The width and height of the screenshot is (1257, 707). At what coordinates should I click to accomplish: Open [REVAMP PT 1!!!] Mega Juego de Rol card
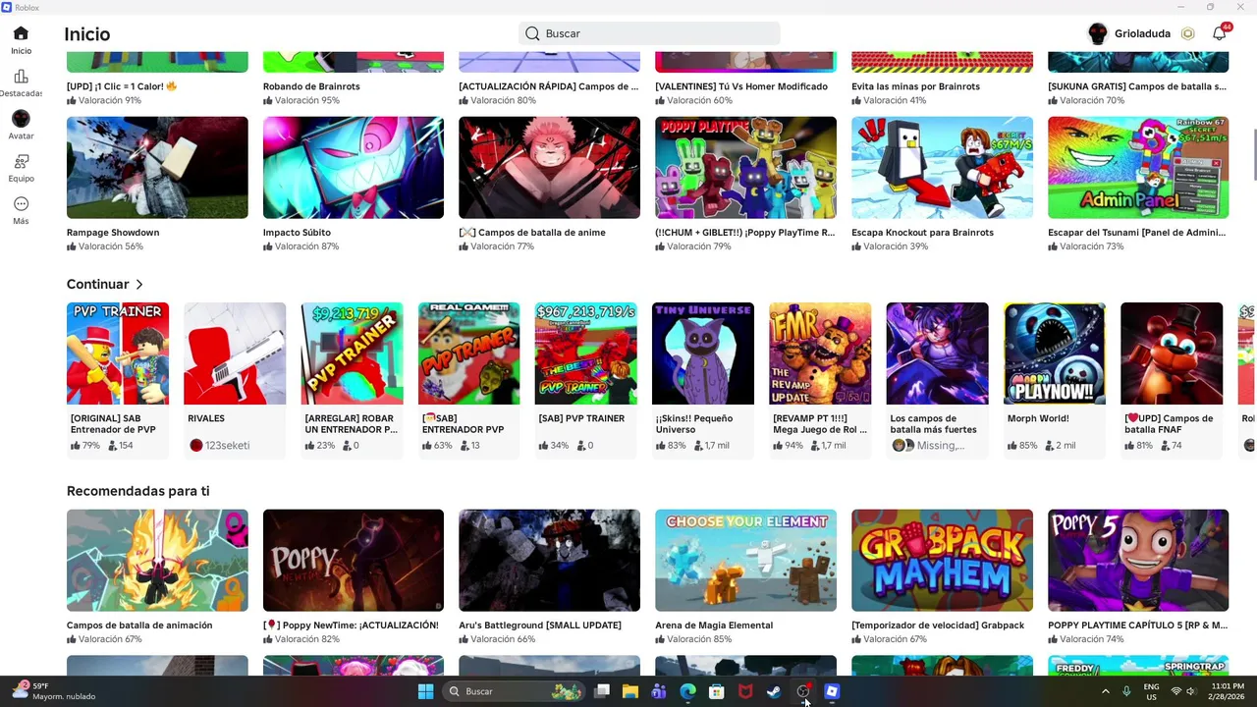[820, 379]
